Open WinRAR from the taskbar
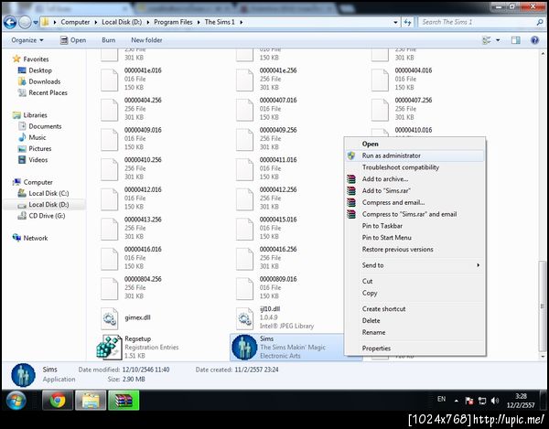Image resolution: width=549 pixels, height=429 pixels. click(124, 401)
